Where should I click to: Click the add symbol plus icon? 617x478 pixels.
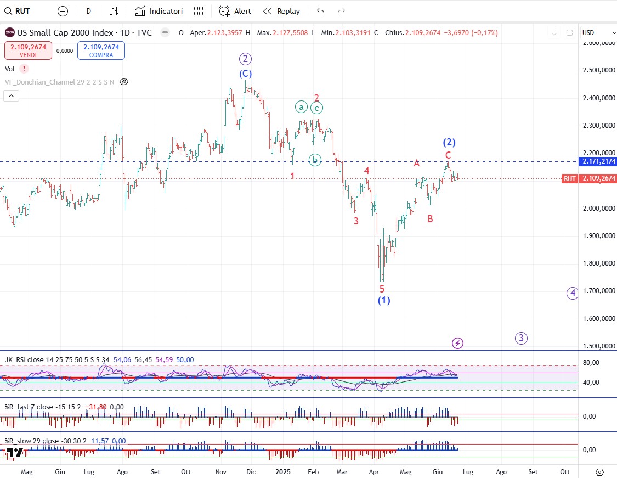click(63, 11)
